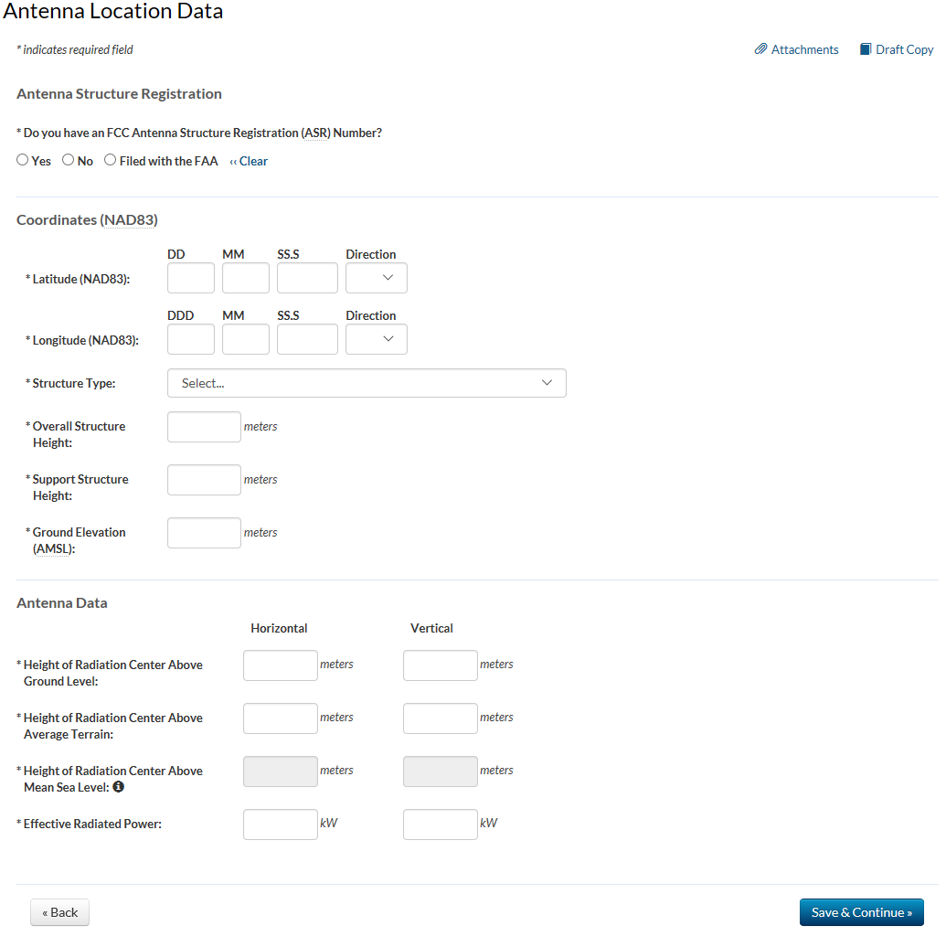The image size is (946, 947).
Task: Click the Support Structure Height input
Action: pyautogui.click(x=204, y=480)
